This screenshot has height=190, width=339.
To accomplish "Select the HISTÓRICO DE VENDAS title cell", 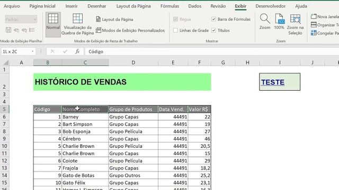I will 122,82.
